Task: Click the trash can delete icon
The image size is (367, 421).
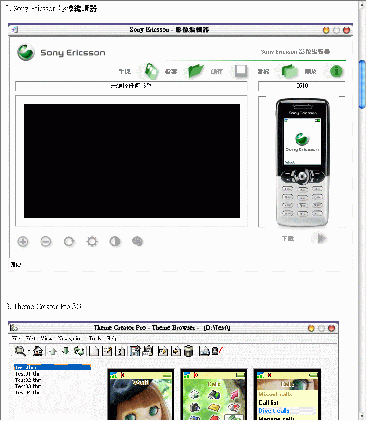Action: coord(189,351)
